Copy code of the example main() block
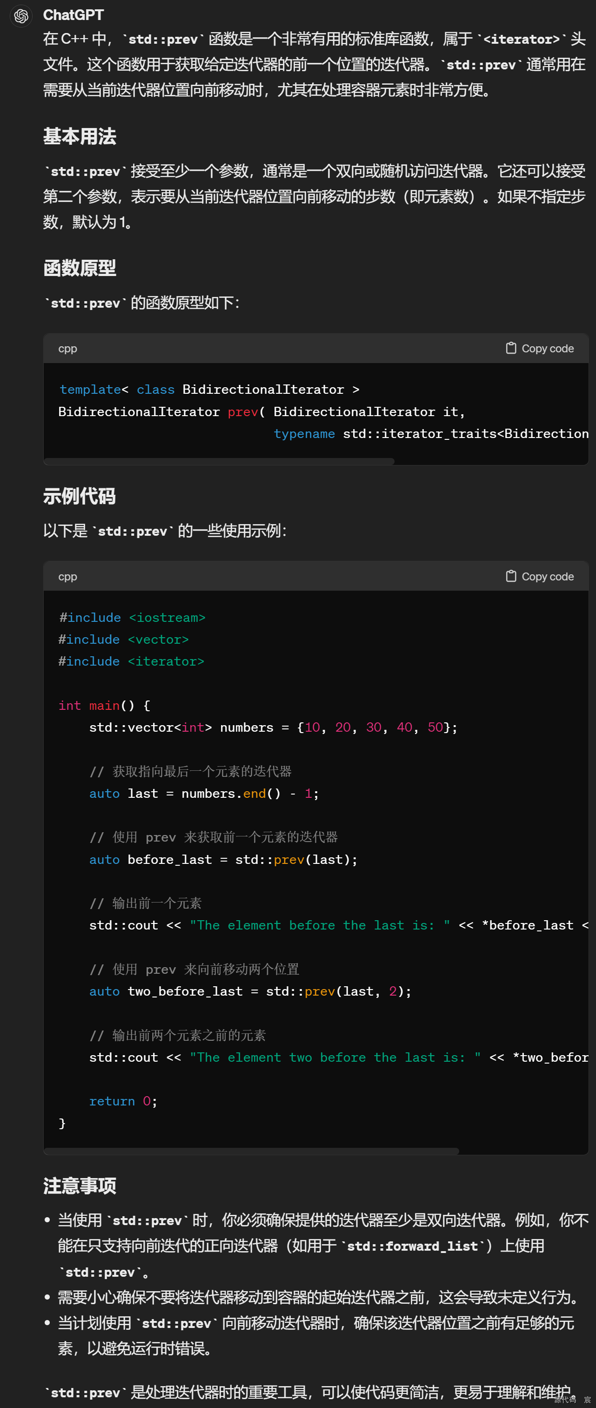 pos(539,576)
